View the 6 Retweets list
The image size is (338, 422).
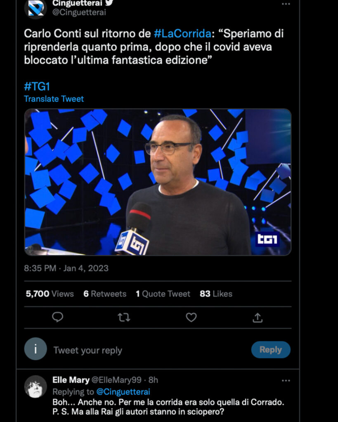105,294
